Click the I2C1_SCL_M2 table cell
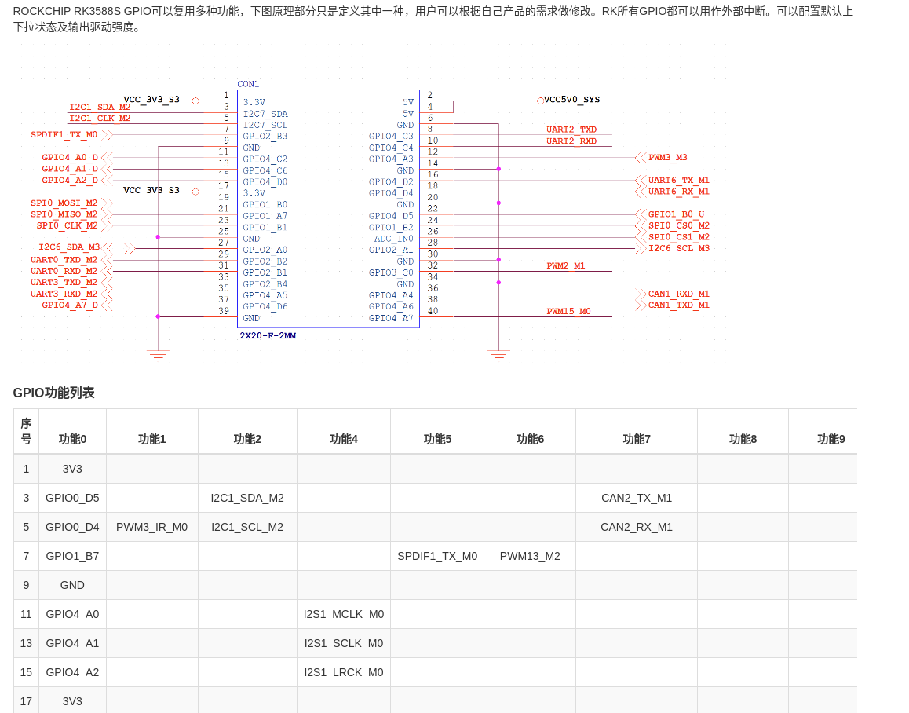Viewport: 909px width, 713px height. point(247,527)
